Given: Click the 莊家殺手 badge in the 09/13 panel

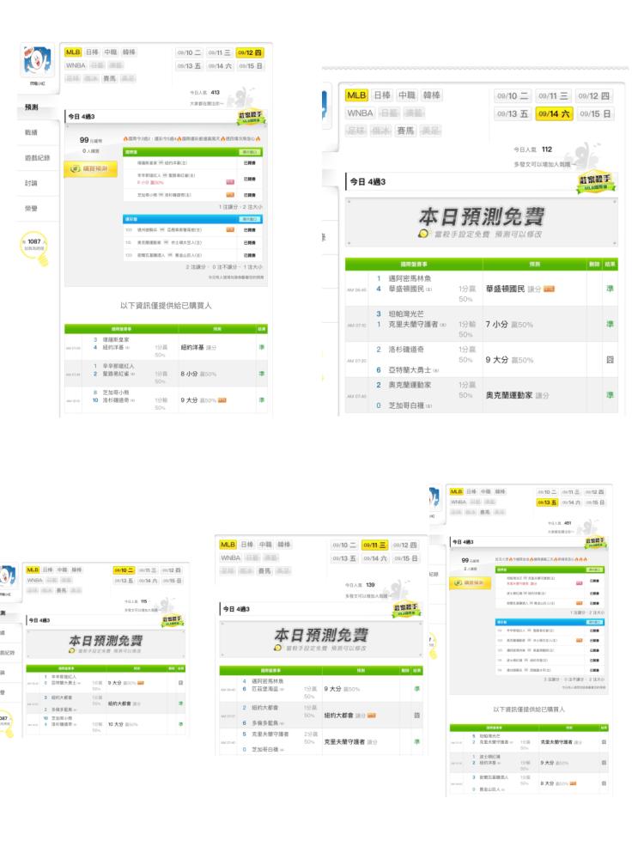Looking at the screenshot, I should pyautogui.click(x=595, y=542).
